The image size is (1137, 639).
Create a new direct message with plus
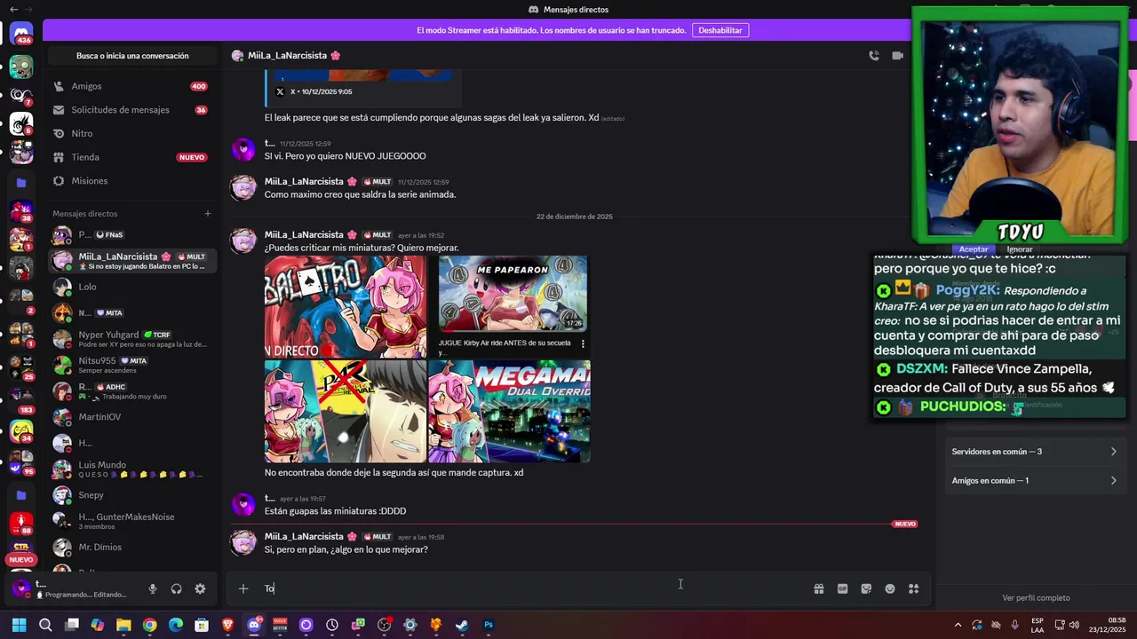pyautogui.click(x=208, y=213)
